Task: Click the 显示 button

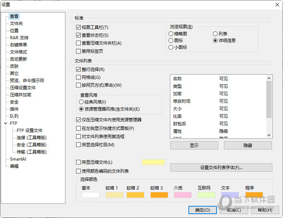Action: point(194,146)
